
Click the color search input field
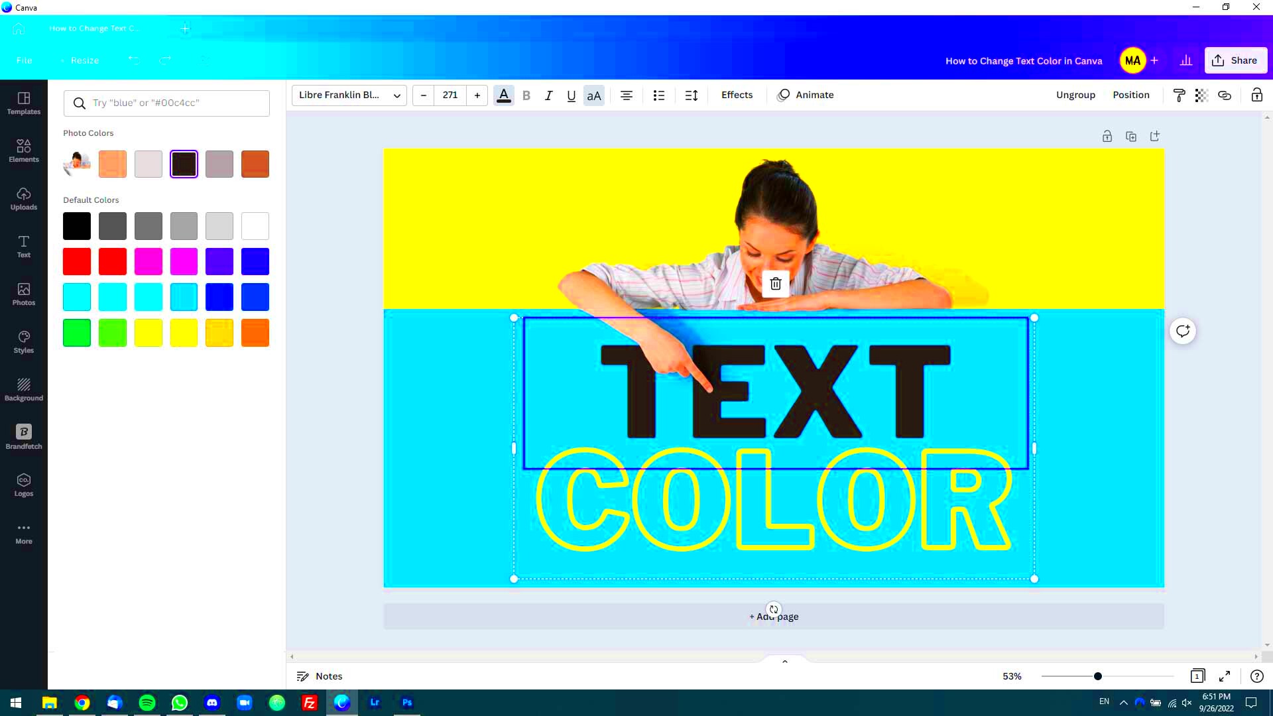coord(166,103)
